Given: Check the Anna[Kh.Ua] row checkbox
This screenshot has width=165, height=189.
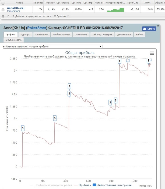Looking at the screenshot, I should [3, 10].
